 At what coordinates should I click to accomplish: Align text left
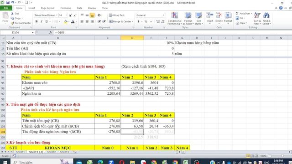point(82,21)
